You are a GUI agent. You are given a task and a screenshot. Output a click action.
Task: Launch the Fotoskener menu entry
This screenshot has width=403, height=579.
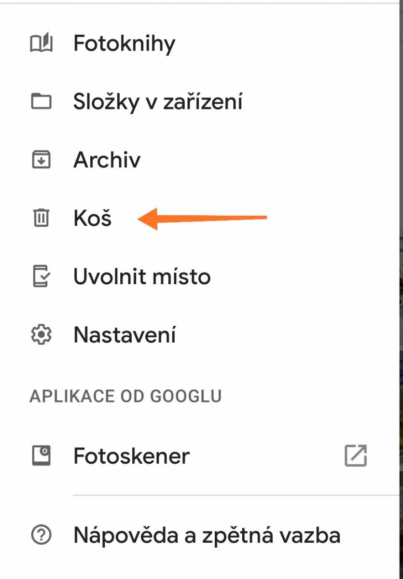pyautogui.click(x=198, y=455)
